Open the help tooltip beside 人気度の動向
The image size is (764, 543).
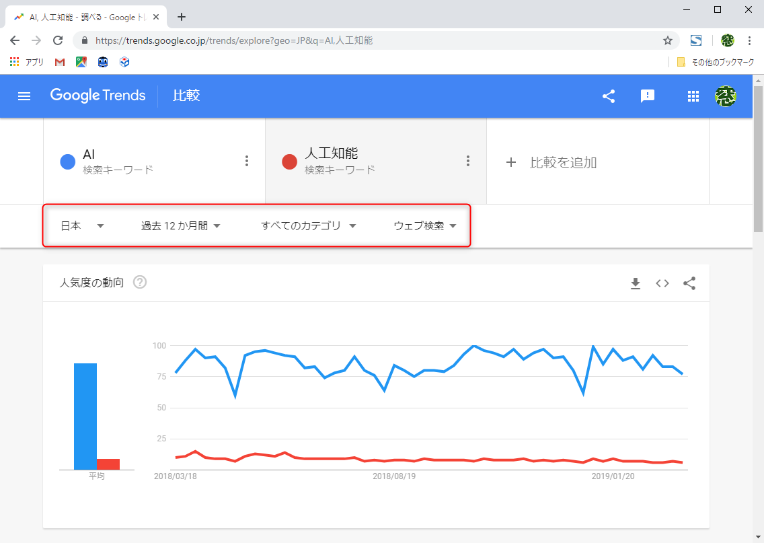coord(139,283)
